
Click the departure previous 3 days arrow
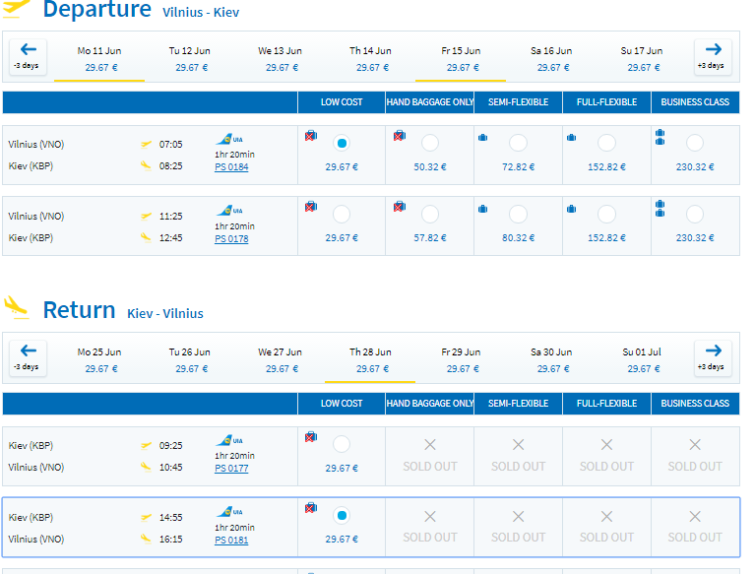pos(28,57)
